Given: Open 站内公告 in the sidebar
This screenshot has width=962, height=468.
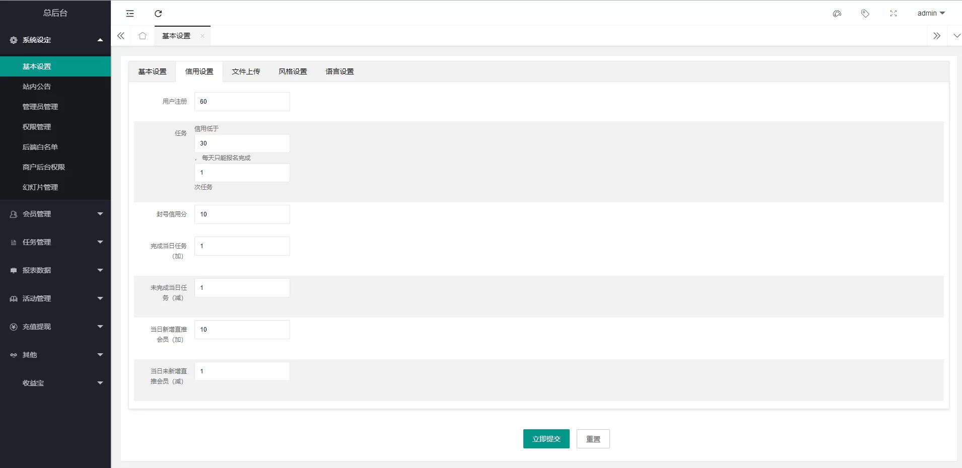Looking at the screenshot, I should click(x=55, y=87).
